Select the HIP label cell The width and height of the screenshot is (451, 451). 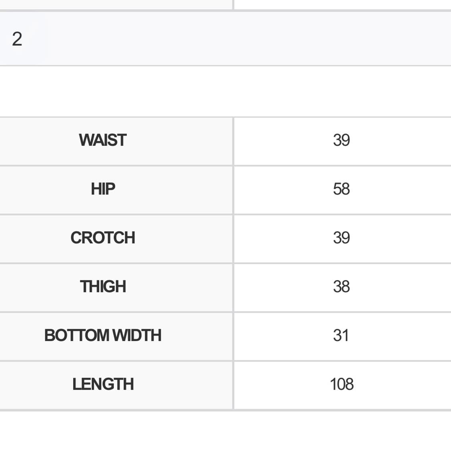tap(103, 189)
